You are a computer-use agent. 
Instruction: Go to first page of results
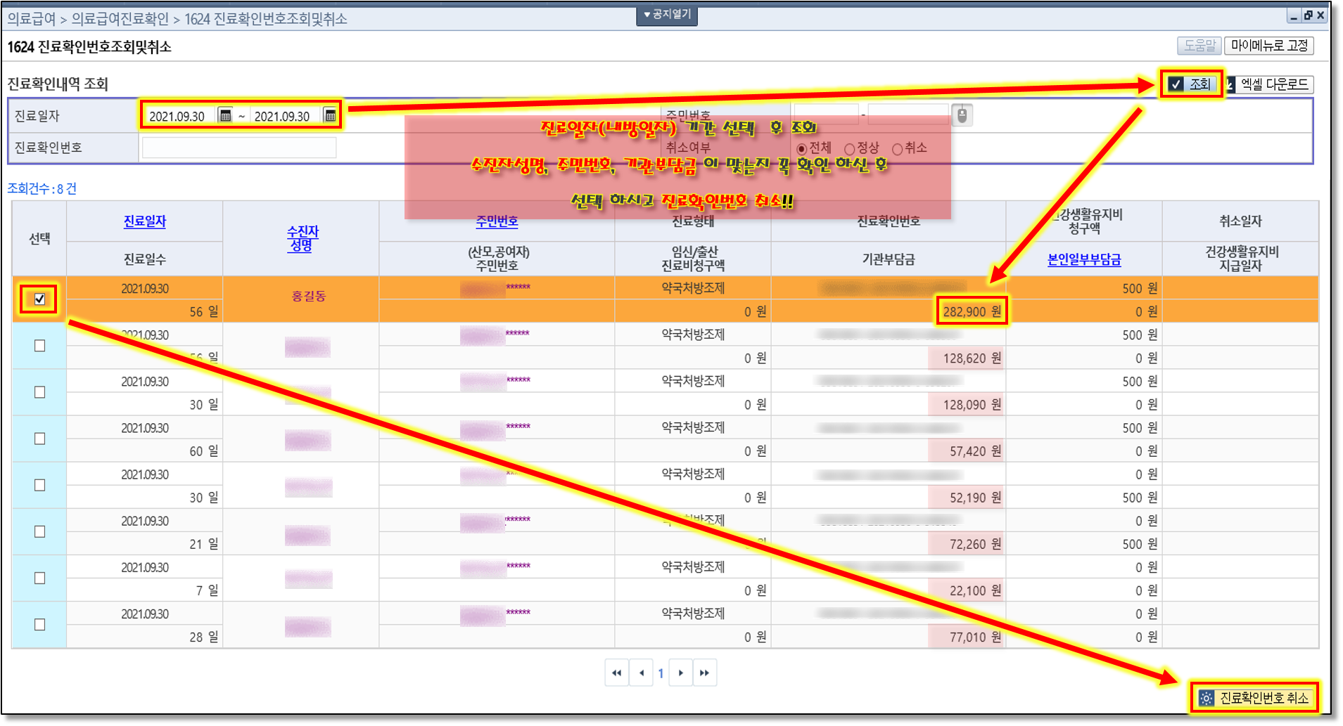[x=616, y=673]
